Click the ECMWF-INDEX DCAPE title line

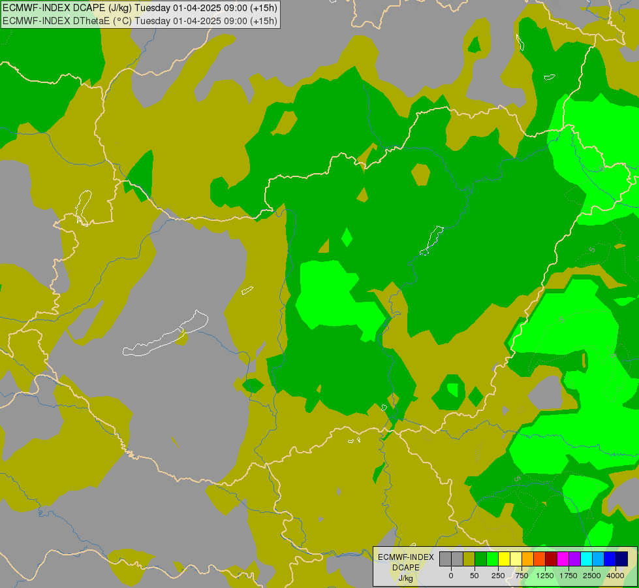[140, 8]
